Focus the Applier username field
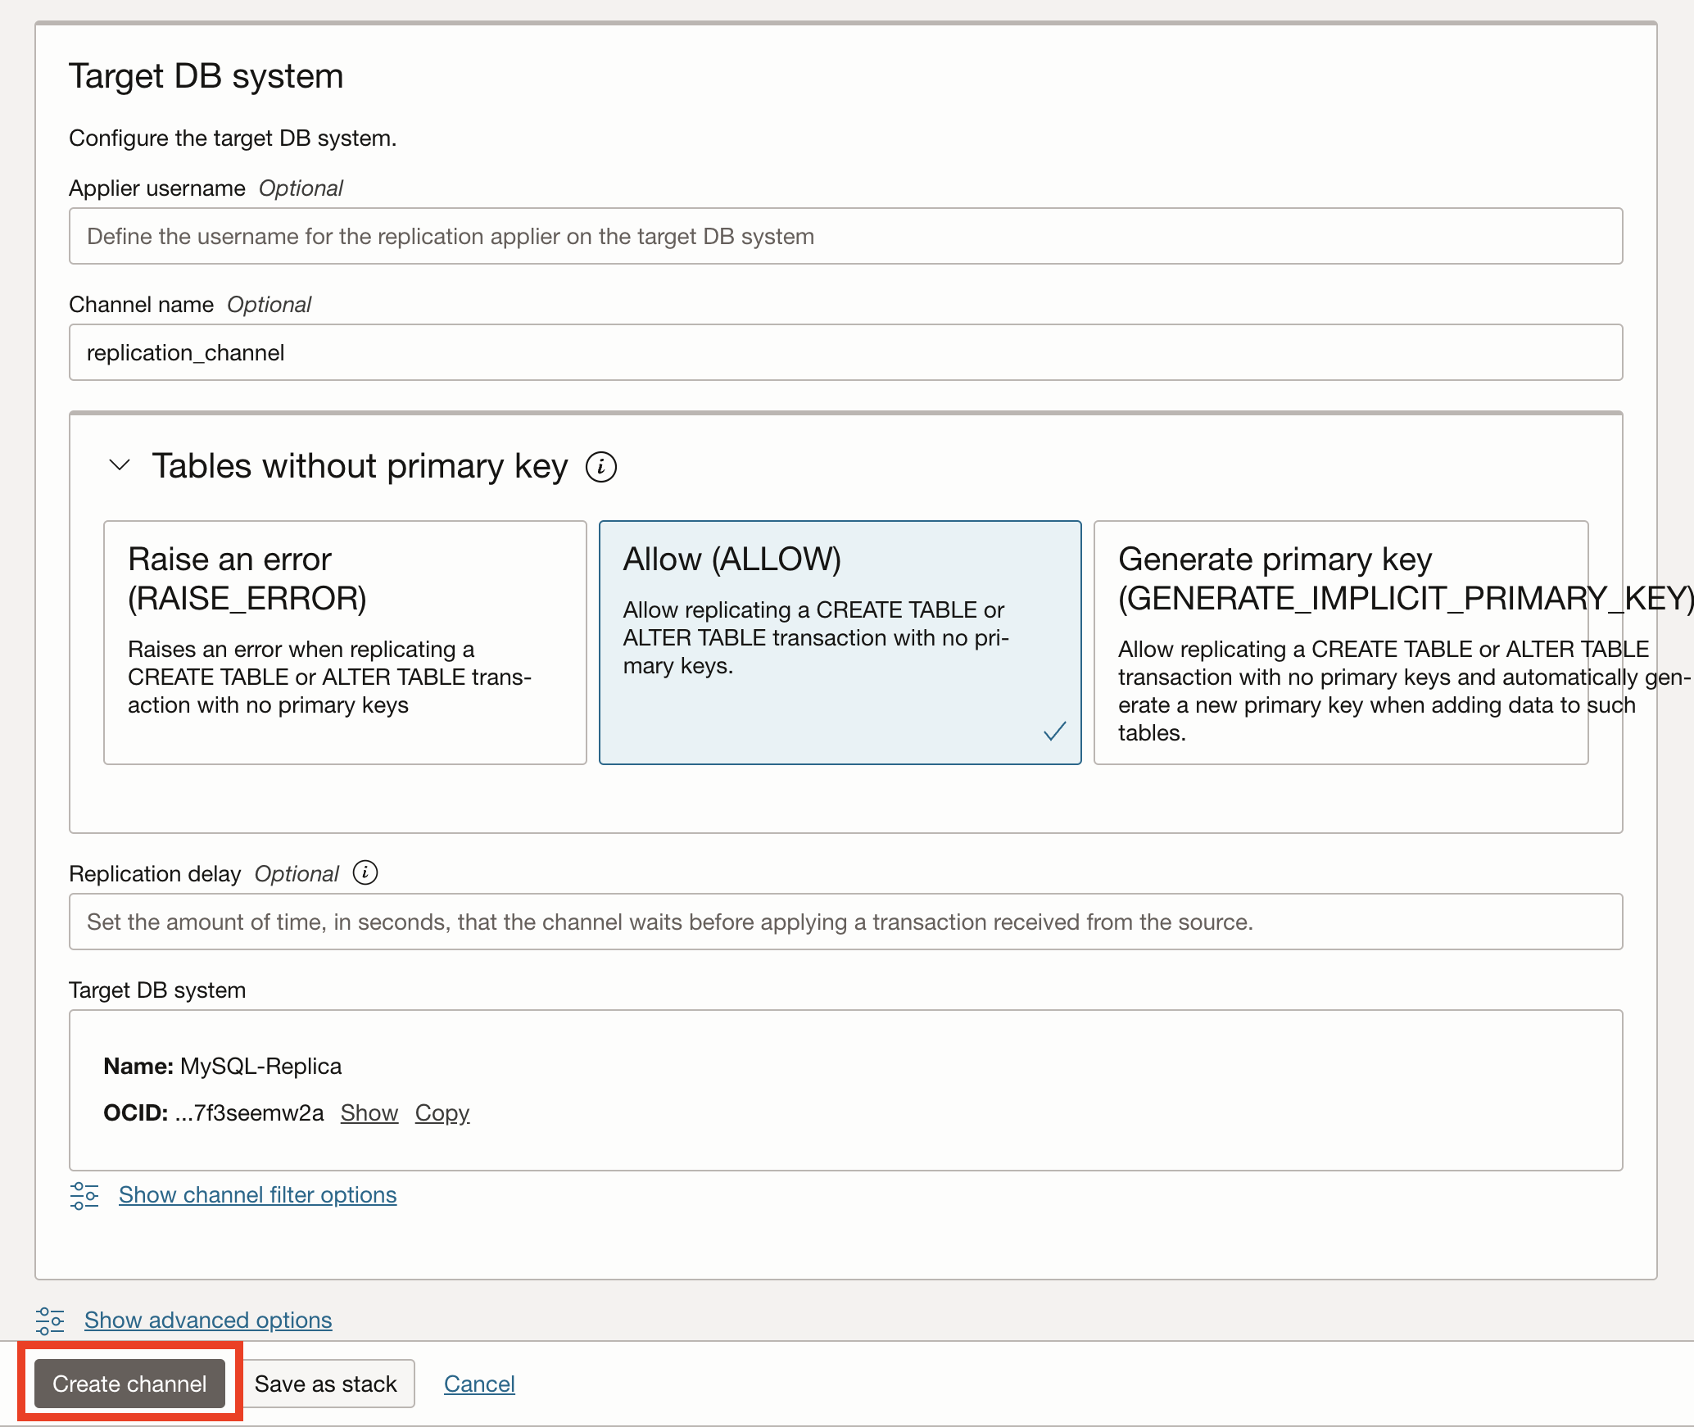This screenshot has height=1427, width=1694. (845, 236)
